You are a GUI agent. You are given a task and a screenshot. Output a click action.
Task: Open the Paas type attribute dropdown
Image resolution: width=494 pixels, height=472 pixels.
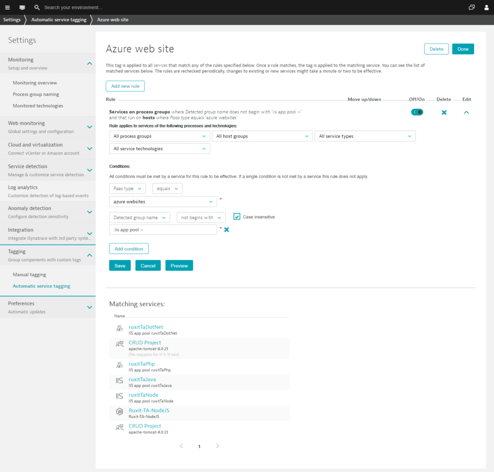pos(127,188)
